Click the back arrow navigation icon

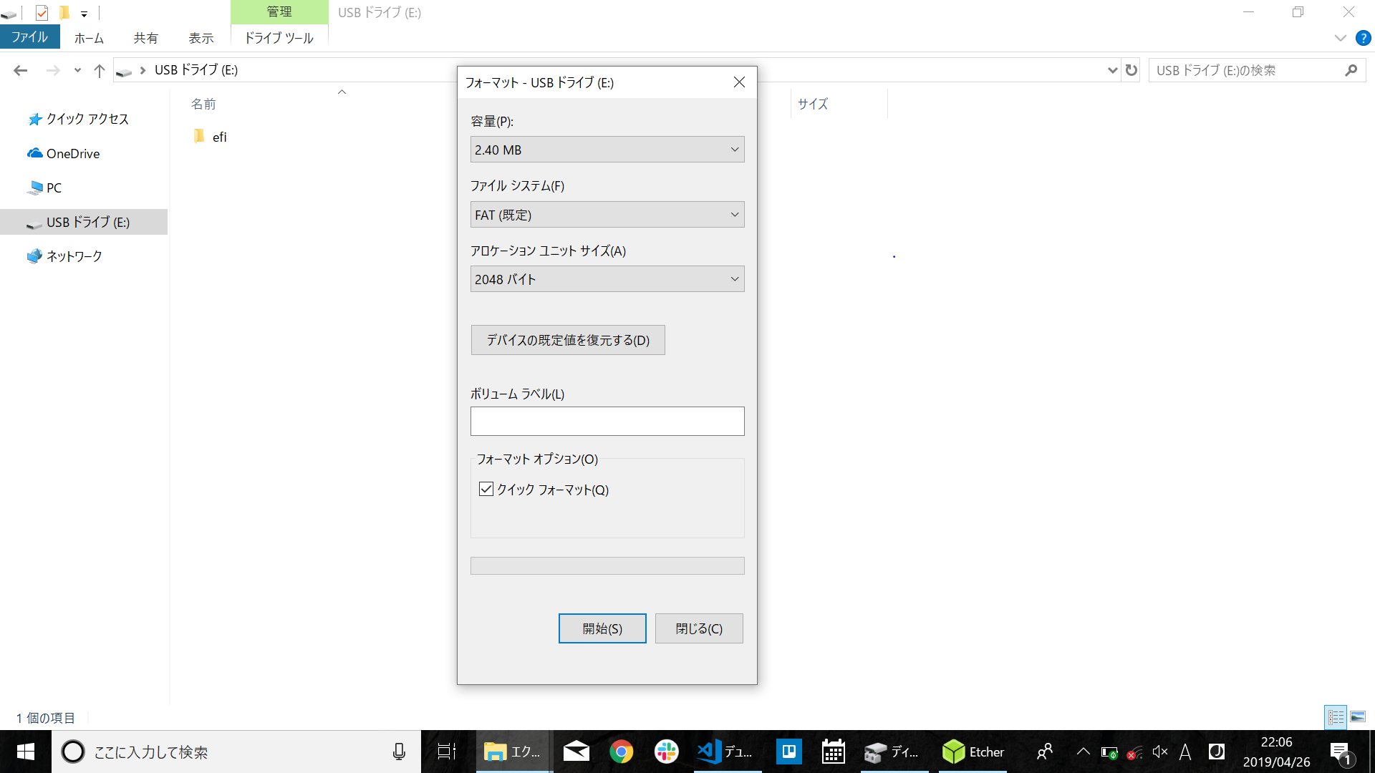(21, 70)
